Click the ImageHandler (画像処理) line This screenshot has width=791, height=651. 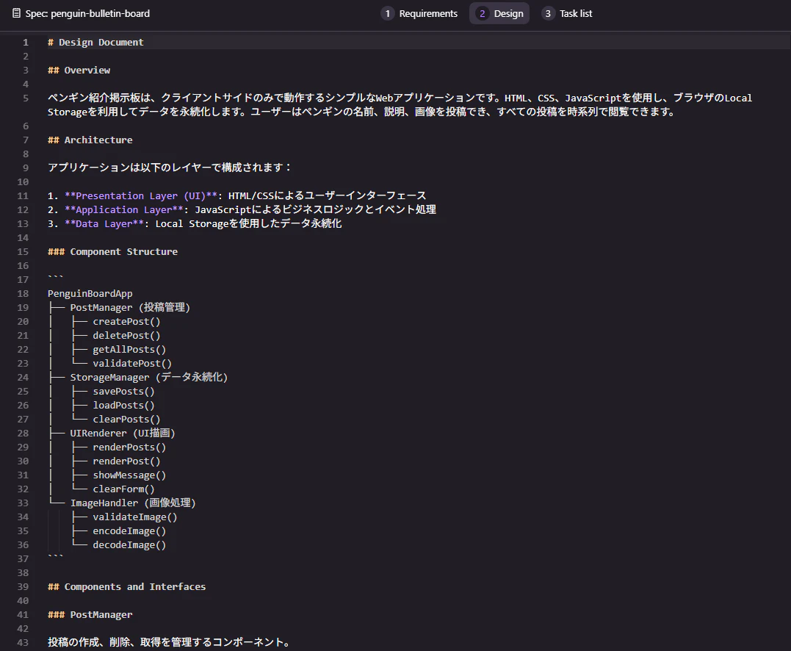point(133,503)
